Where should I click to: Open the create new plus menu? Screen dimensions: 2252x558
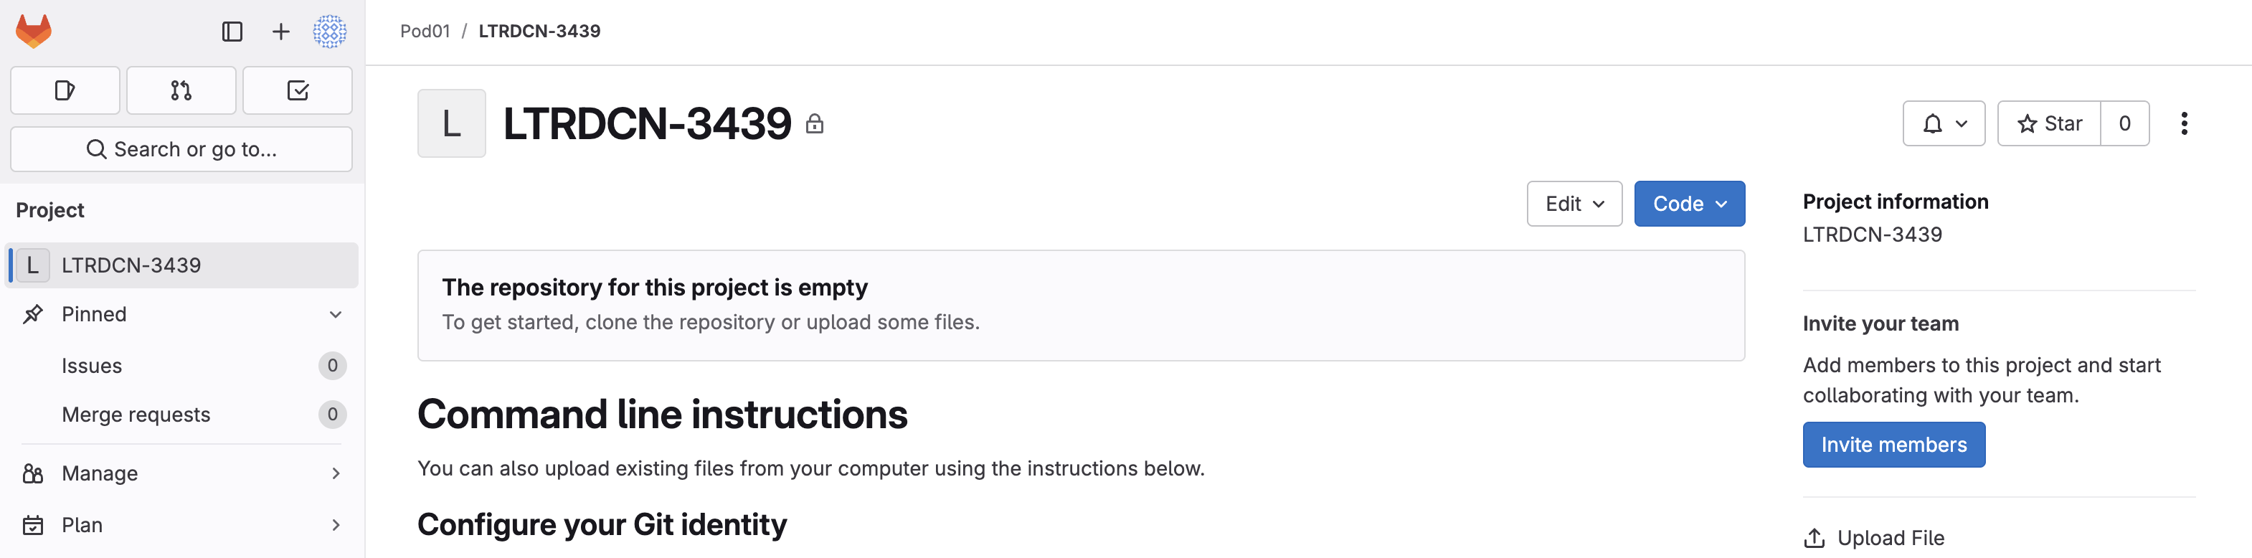click(x=280, y=32)
